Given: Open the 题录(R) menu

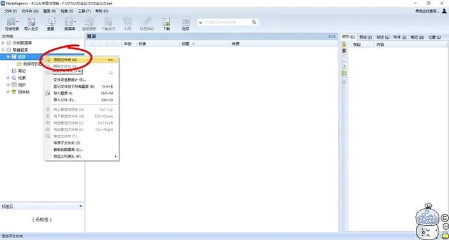Looking at the screenshot, I should click(50, 11).
